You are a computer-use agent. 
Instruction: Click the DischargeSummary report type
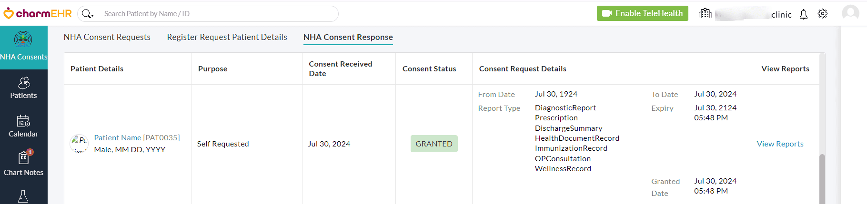point(569,128)
